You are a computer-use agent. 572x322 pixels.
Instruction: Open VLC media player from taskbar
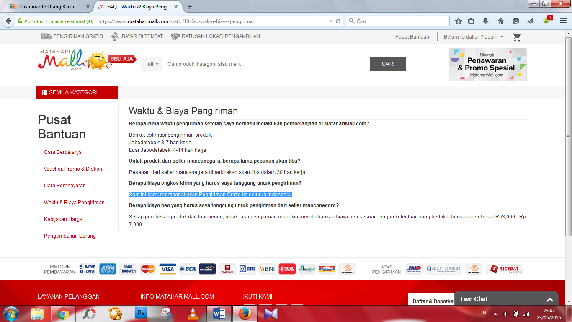click(x=193, y=314)
